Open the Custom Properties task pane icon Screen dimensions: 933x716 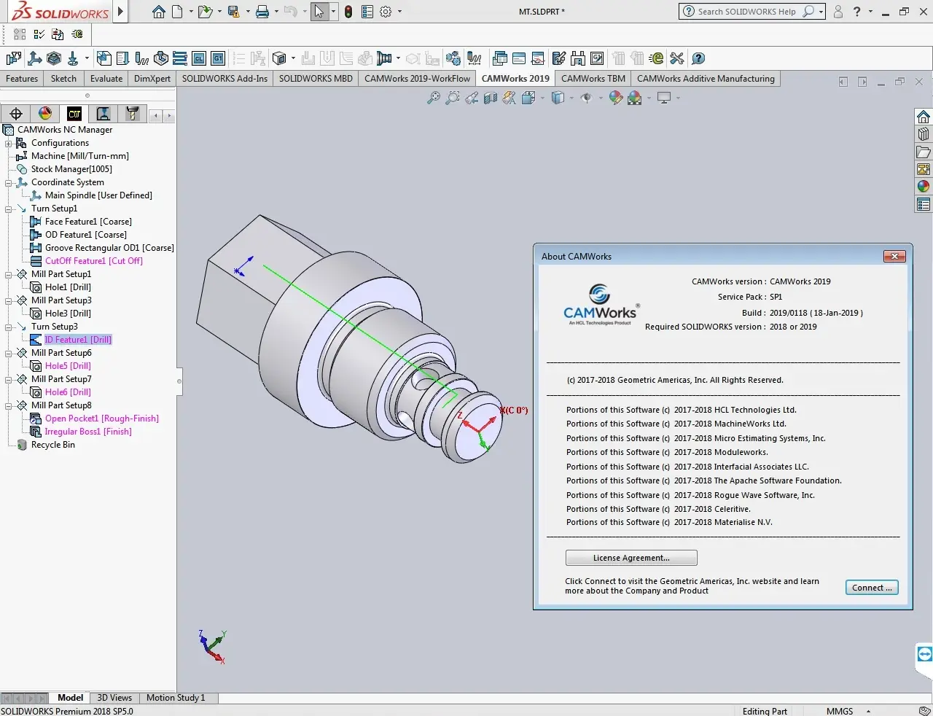[x=924, y=204]
